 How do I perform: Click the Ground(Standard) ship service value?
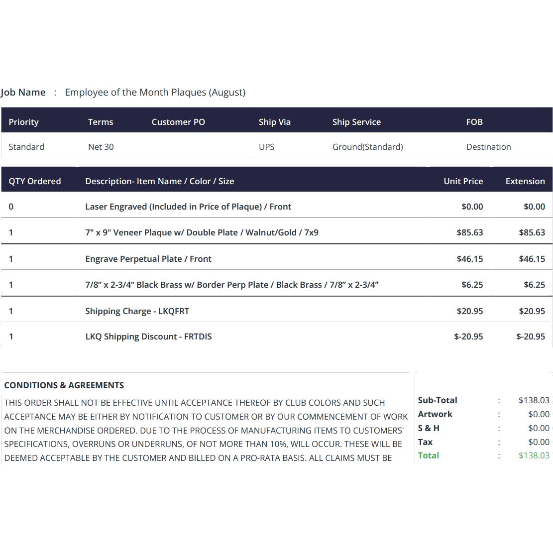tap(367, 147)
